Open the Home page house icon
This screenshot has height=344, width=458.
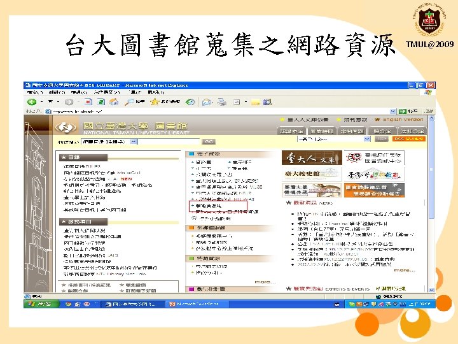pyautogui.click(x=114, y=102)
